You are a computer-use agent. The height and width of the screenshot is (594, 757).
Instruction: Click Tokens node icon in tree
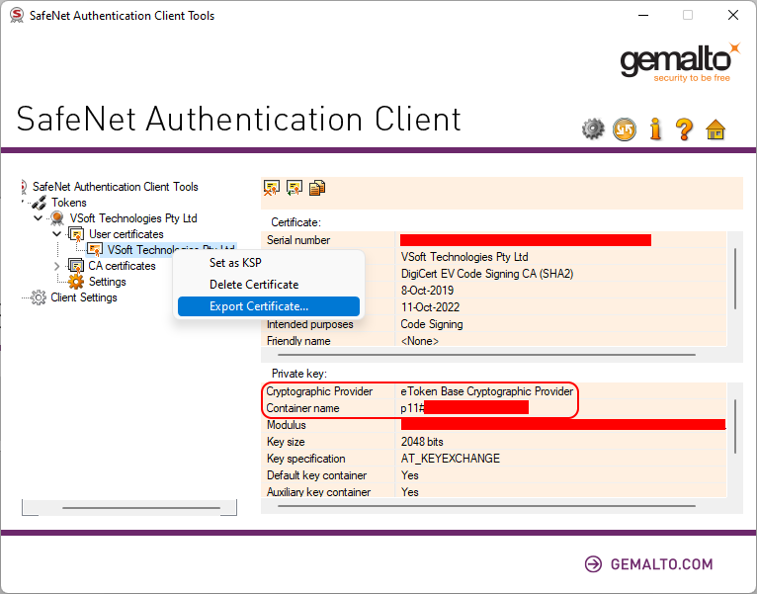pyautogui.click(x=40, y=203)
